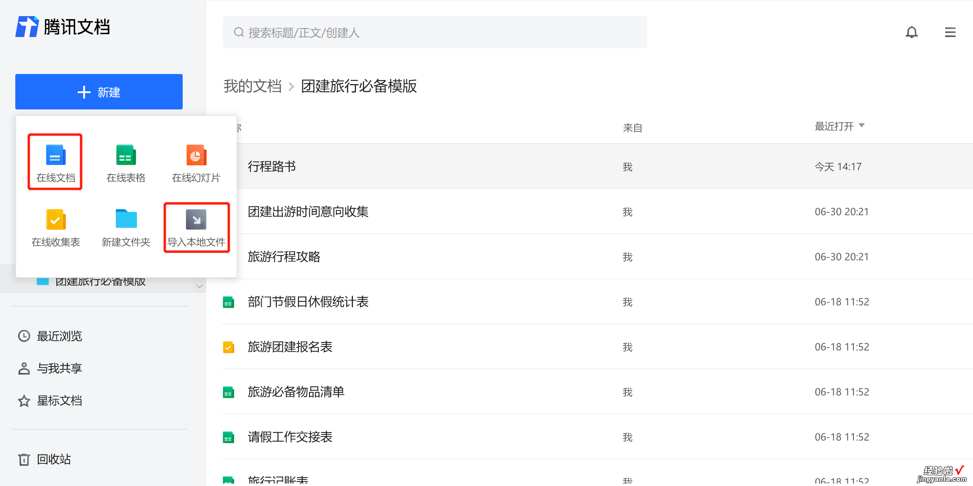The image size is (973, 486).
Task: Open the hamburger menu at top right
Action: pyautogui.click(x=950, y=32)
